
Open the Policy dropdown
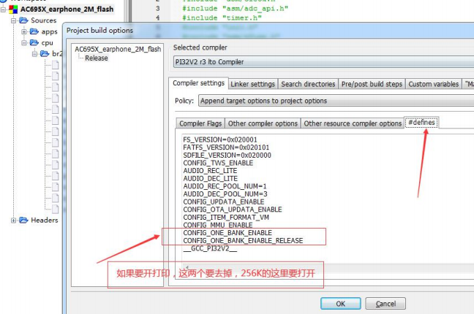[336, 101]
